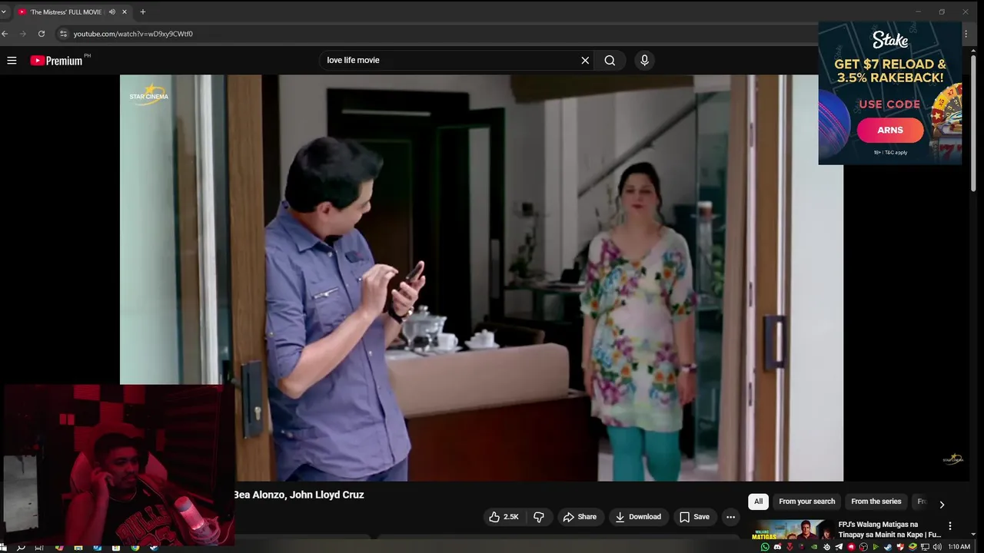Download the video

(x=638, y=517)
